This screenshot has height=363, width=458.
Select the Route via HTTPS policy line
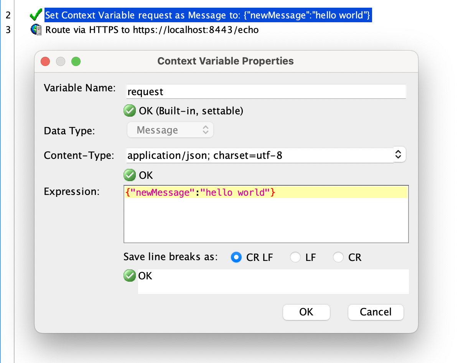point(152,30)
